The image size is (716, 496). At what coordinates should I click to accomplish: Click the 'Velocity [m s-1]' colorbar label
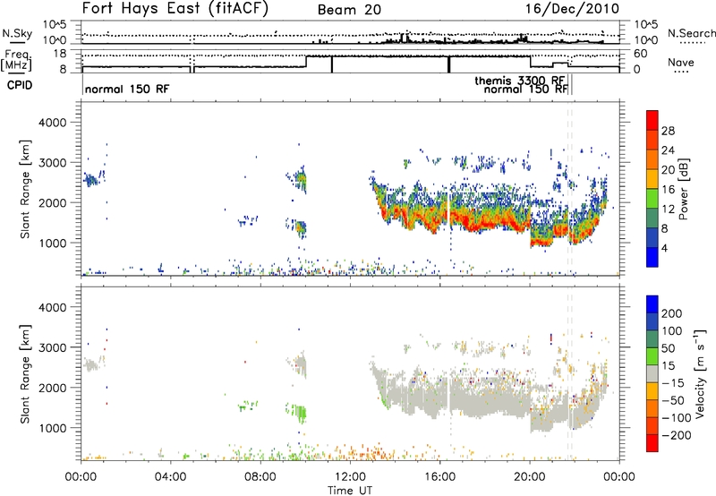pyautogui.click(x=700, y=373)
